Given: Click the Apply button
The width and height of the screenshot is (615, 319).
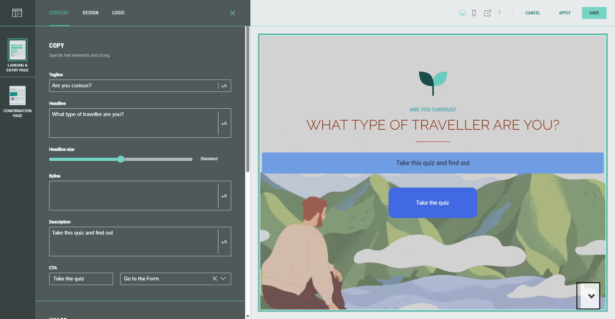Looking at the screenshot, I should [x=564, y=13].
